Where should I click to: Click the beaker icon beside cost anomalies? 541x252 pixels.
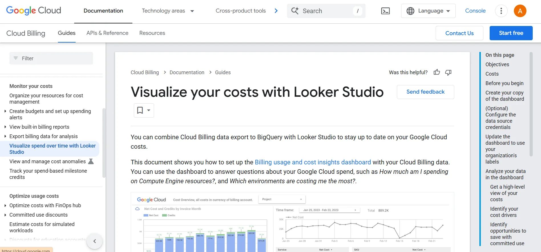tap(91, 161)
